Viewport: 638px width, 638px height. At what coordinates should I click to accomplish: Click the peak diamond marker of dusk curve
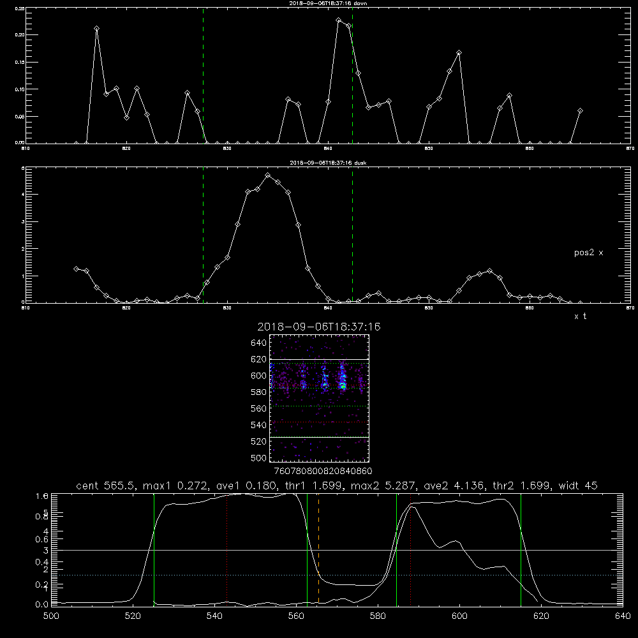[268, 175]
